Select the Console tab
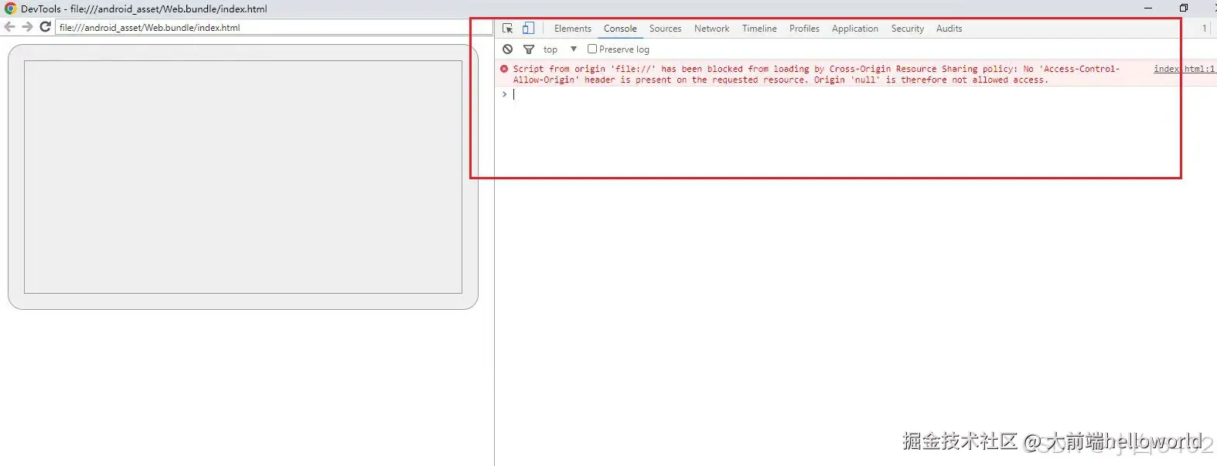The width and height of the screenshot is (1217, 466). point(620,29)
